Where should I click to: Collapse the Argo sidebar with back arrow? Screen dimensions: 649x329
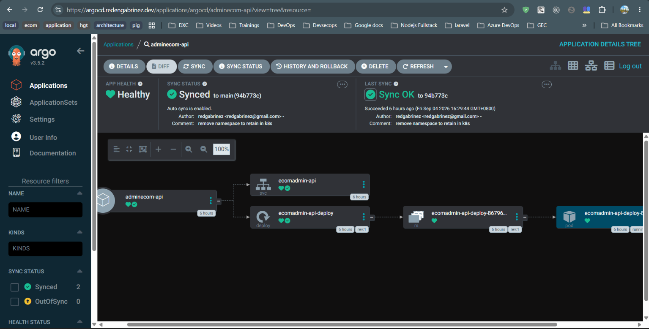click(80, 51)
